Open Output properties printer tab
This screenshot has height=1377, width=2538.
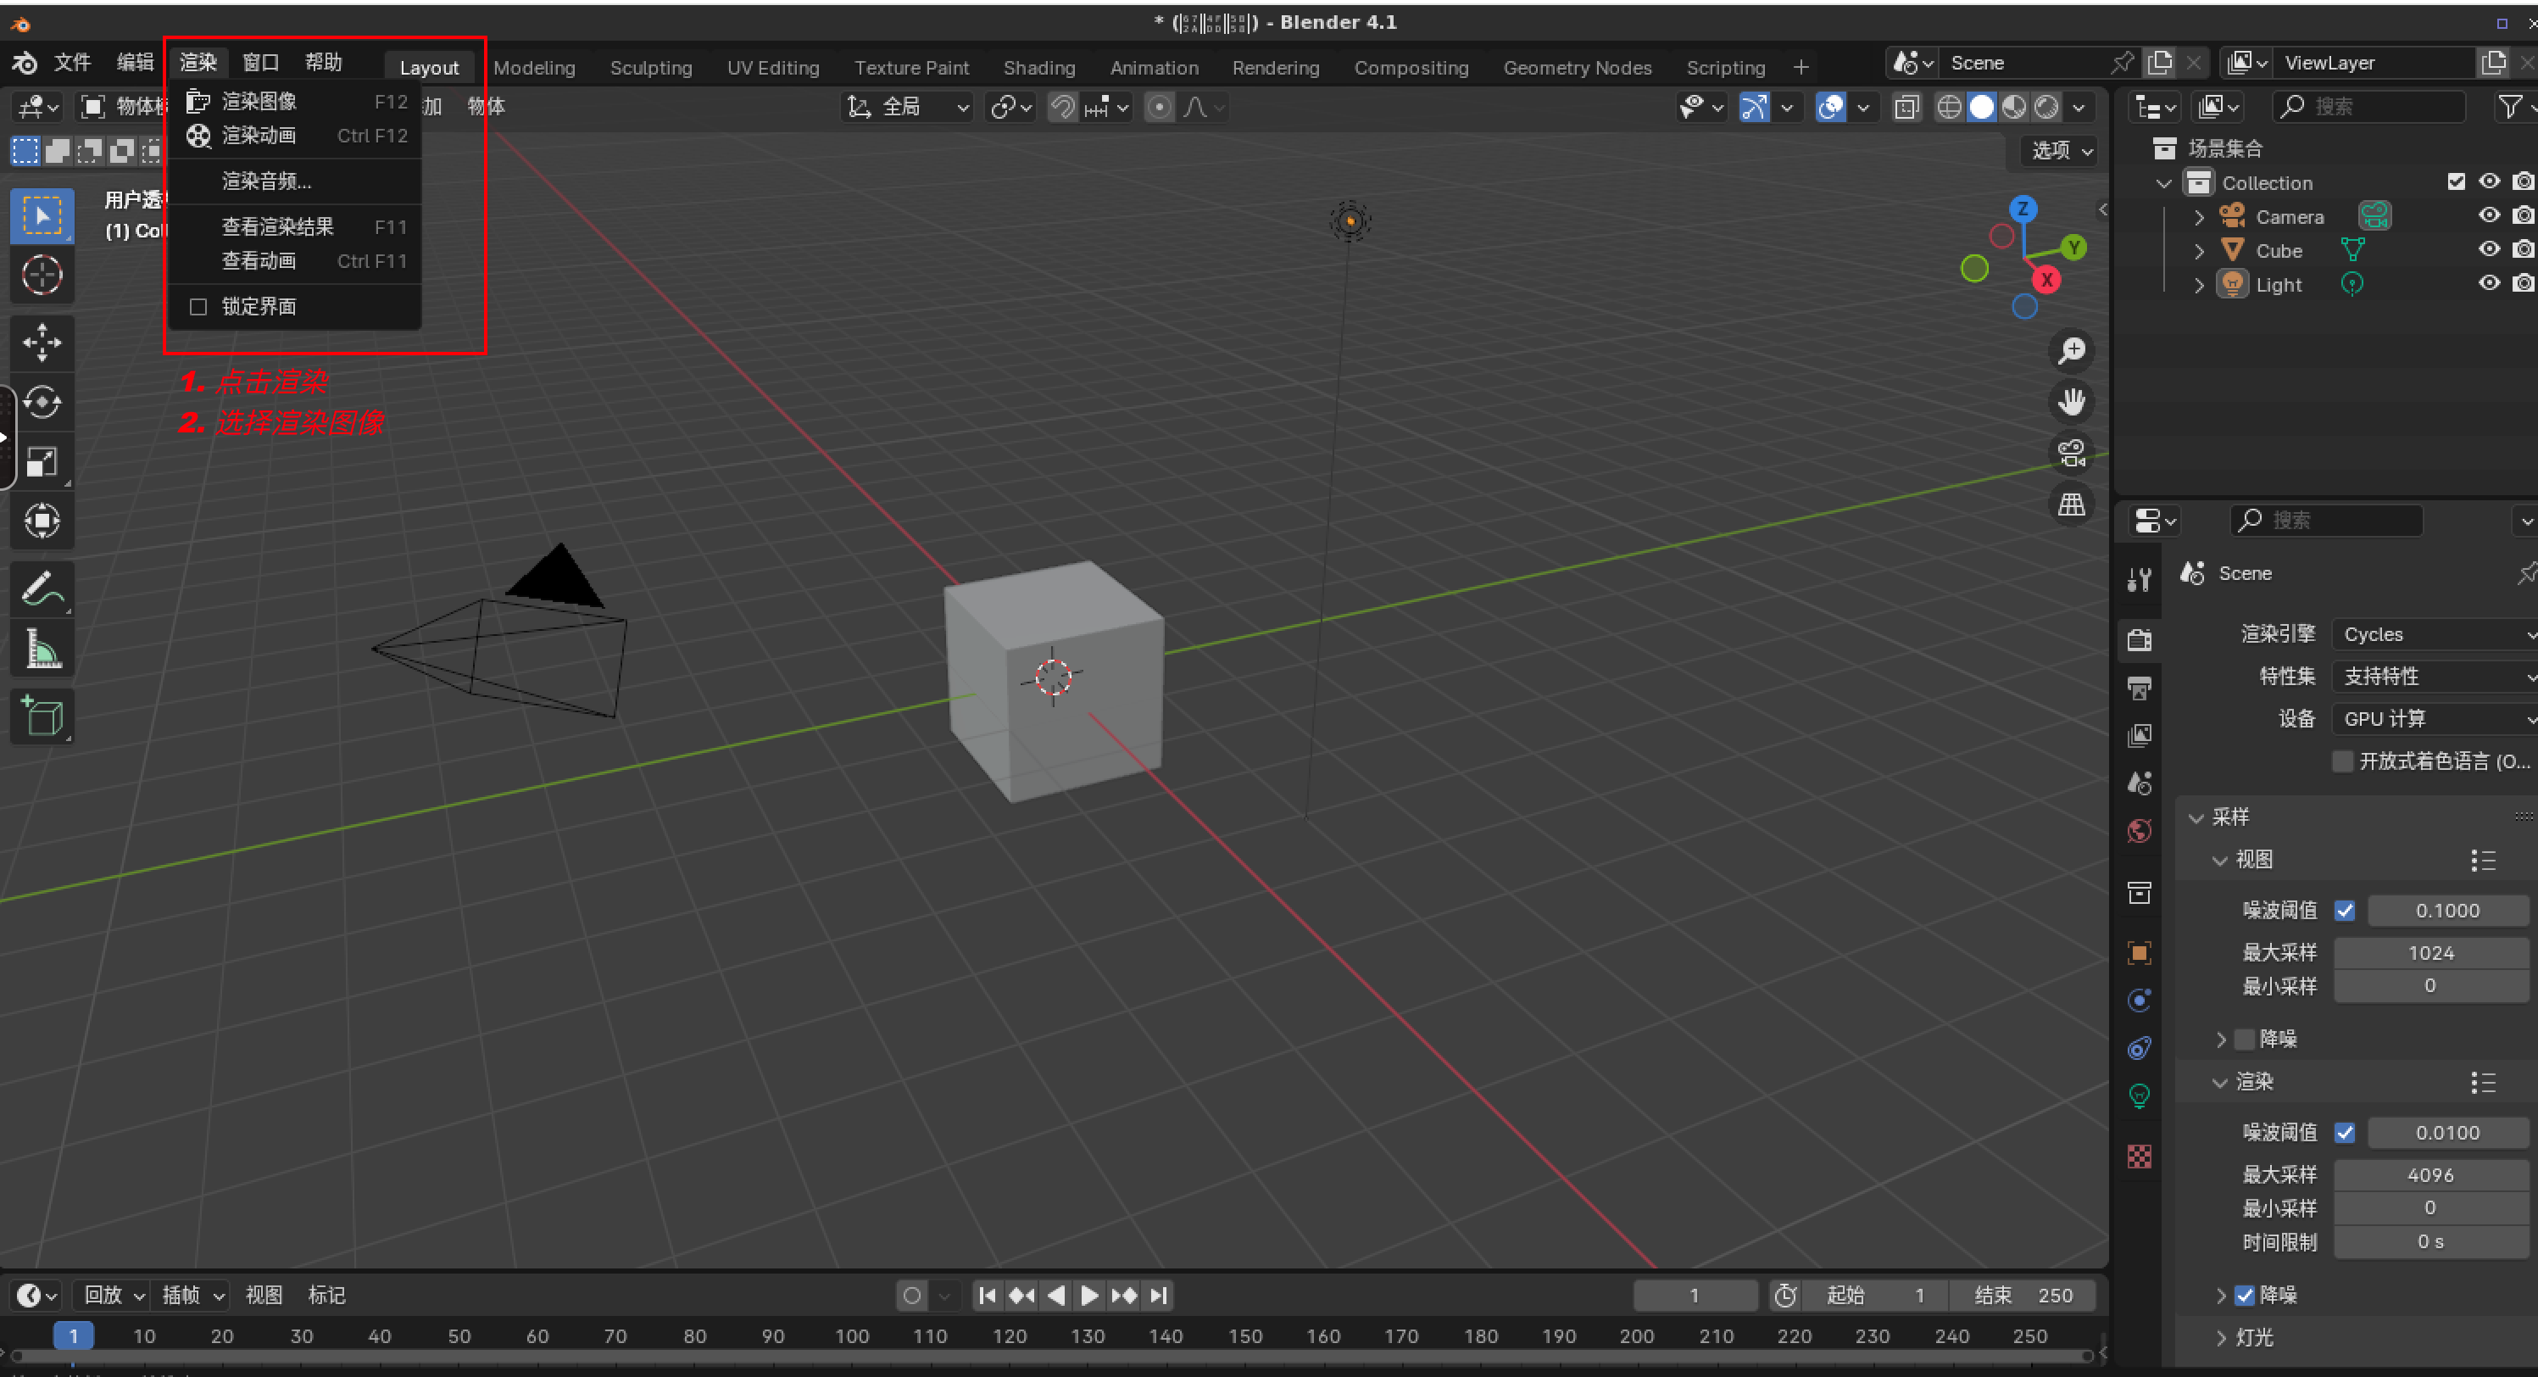tap(2139, 688)
